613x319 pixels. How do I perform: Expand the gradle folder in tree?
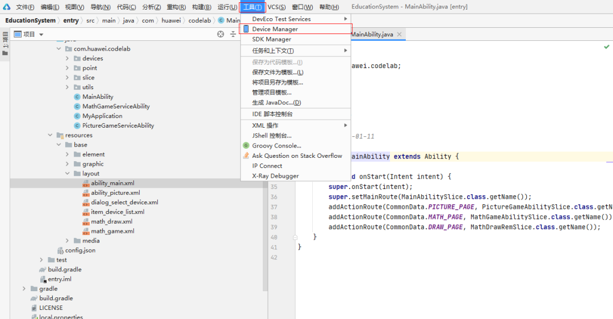[x=24, y=289]
